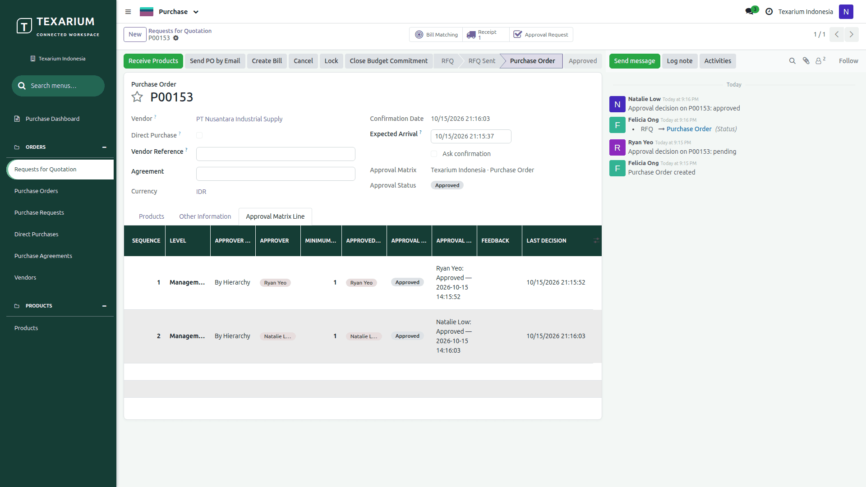Toggle the hamburger sidebar menu icon
The image size is (866, 487).
point(128,12)
